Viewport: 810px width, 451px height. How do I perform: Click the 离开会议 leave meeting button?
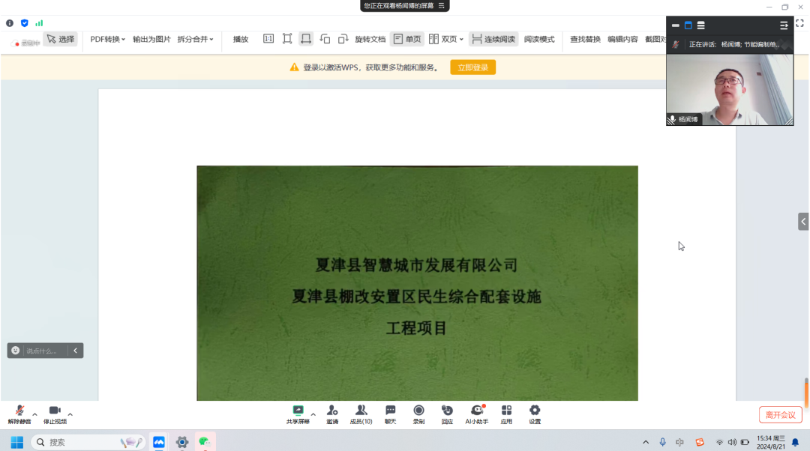coord(780,415)
